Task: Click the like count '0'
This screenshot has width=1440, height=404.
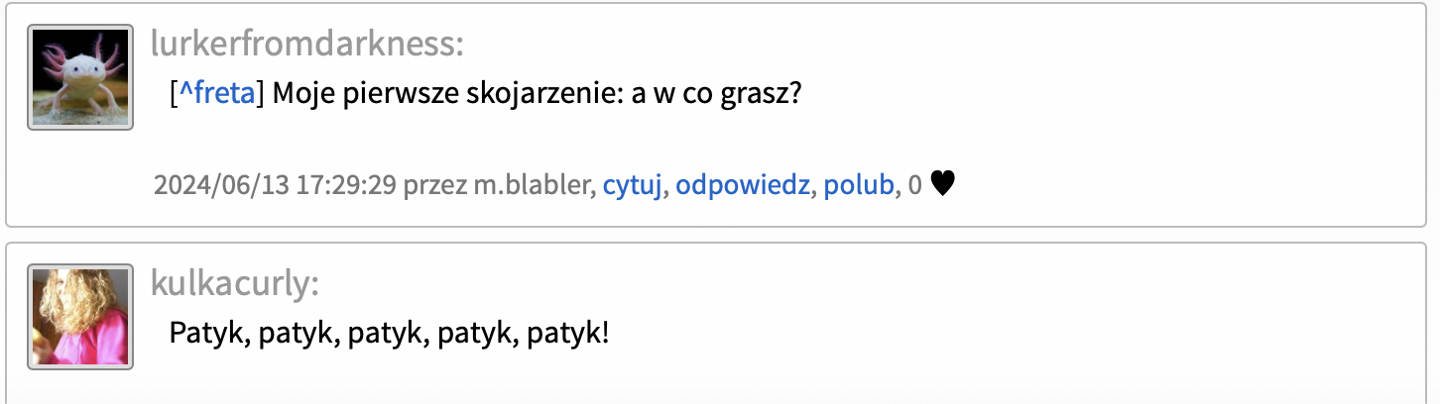Action: [915, 185]
